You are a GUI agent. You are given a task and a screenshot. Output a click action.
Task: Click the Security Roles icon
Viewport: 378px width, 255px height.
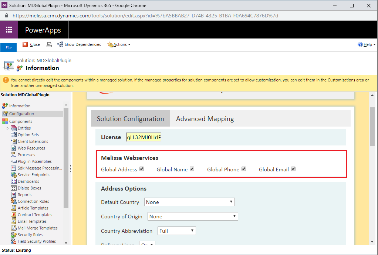click(x=14, y=235)
